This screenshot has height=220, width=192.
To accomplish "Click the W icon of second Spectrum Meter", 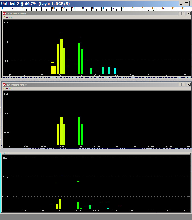I will (5, 85).
